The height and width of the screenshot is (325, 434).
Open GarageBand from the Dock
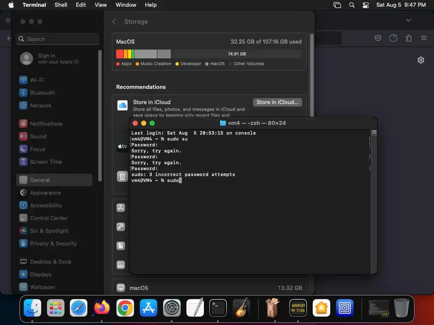241,307
